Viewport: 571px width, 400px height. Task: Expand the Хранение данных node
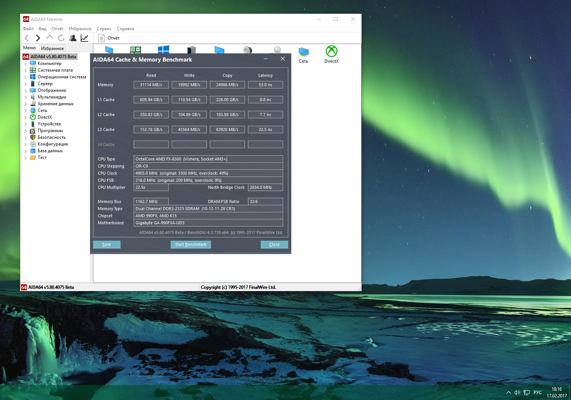click(25, 104)
